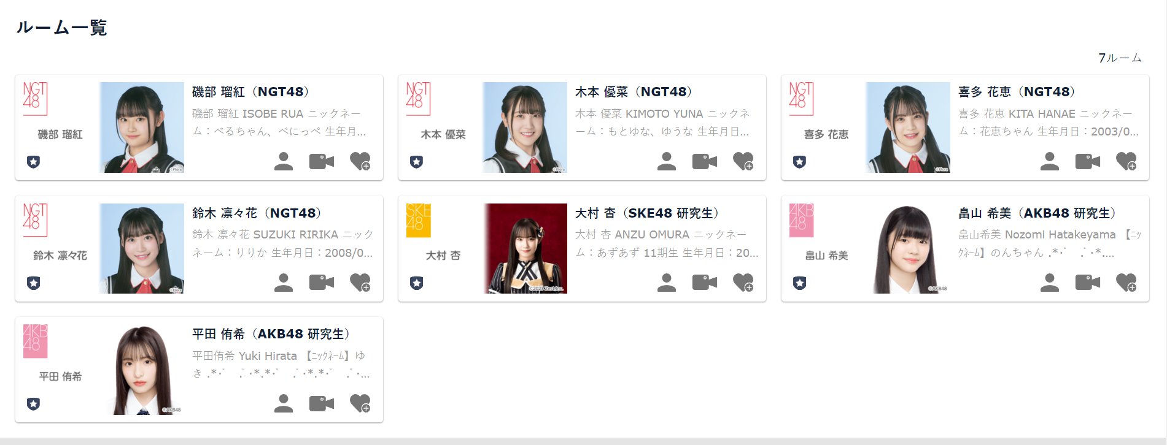Click star badge icon under 大村 杏
Image resolution: width=1167 pixels, height=445 pixels.
pyautogui.click(x=417, y=283)
